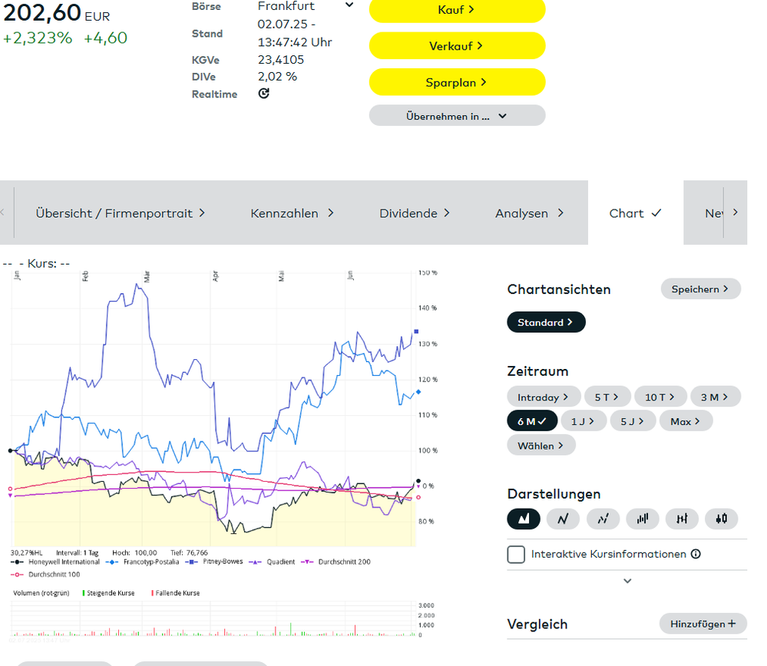Viewport: 767px width, 666px height.
Task: Pick the OHLC chart display icon
Action: (682, 519)
